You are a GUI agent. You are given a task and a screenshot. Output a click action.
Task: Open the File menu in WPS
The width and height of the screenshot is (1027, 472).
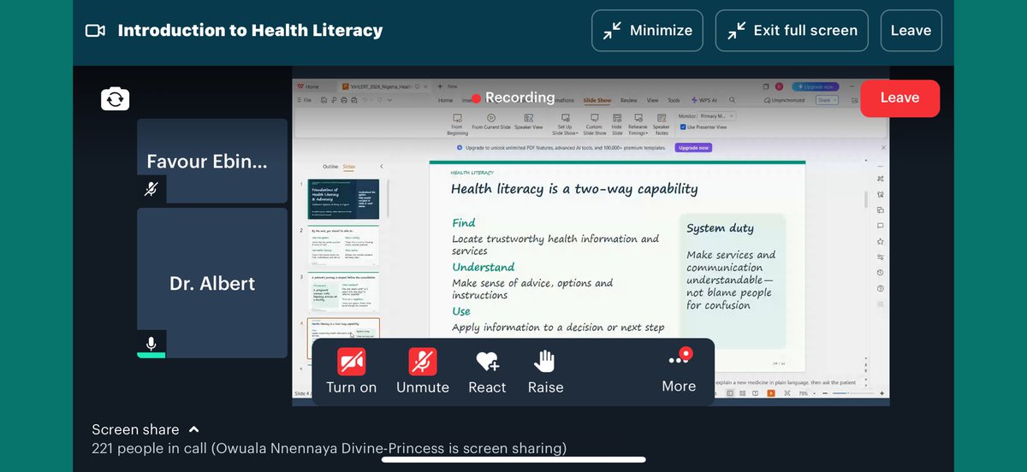306,100
